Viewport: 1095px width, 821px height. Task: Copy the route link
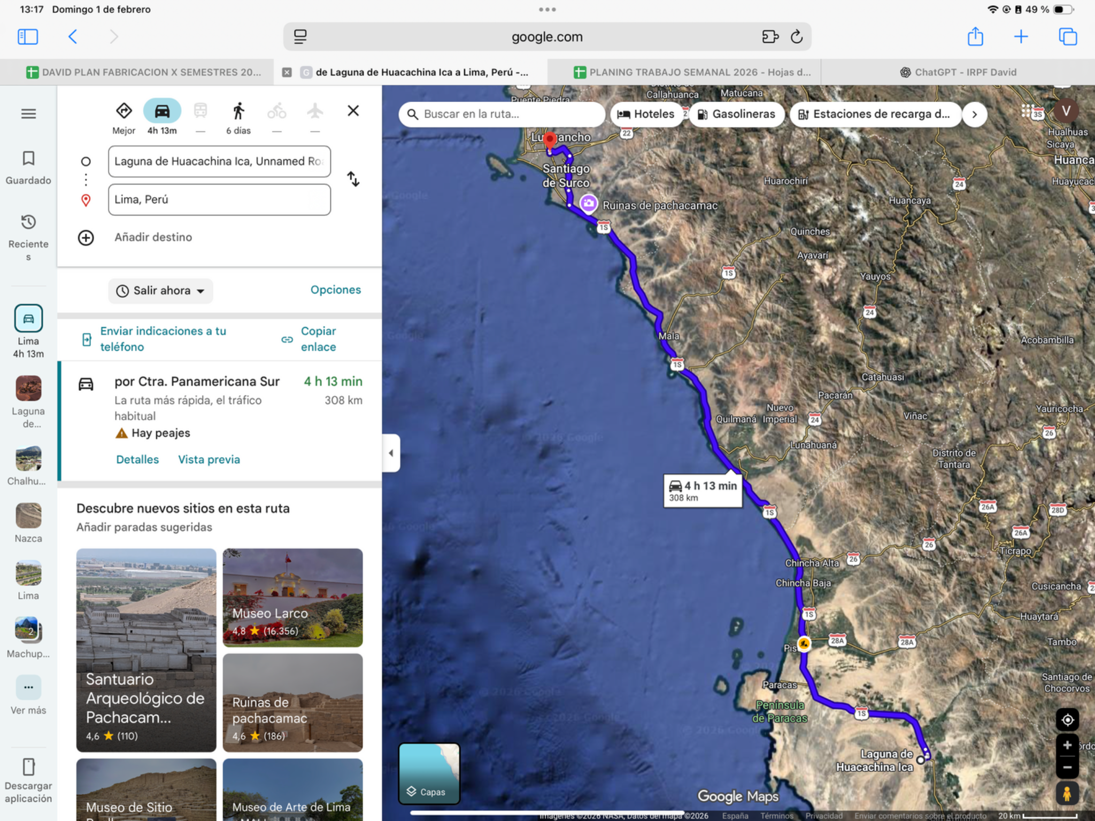click(x=310, y=339)
